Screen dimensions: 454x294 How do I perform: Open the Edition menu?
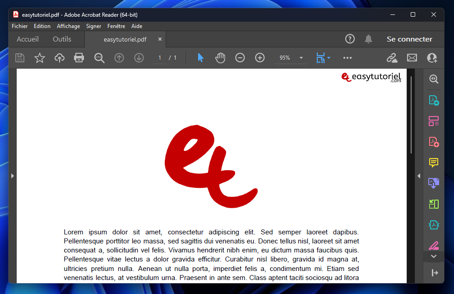[42, 26]
